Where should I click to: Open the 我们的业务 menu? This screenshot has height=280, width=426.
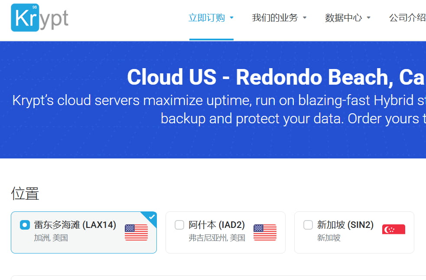[x=279, y=18]
